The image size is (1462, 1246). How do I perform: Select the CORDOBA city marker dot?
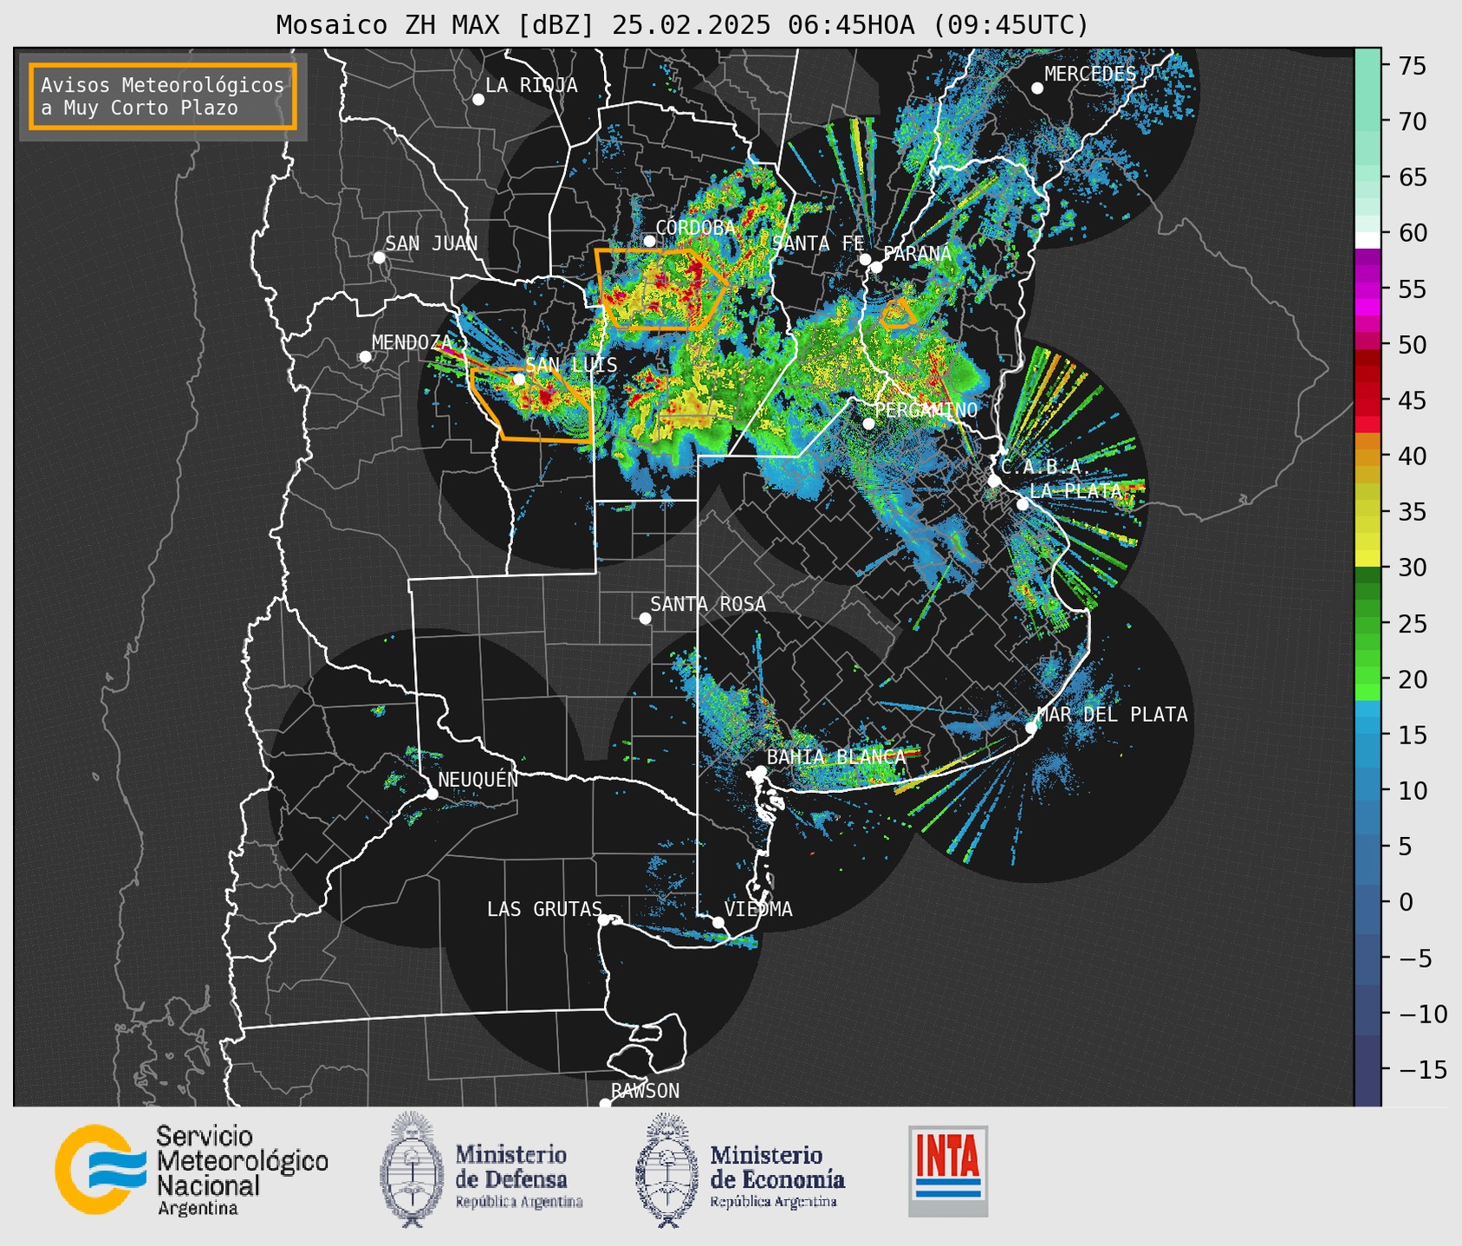[x=649, y=241]
